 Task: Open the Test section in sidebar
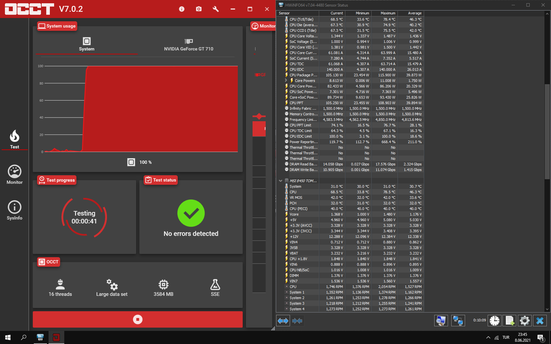14,139
